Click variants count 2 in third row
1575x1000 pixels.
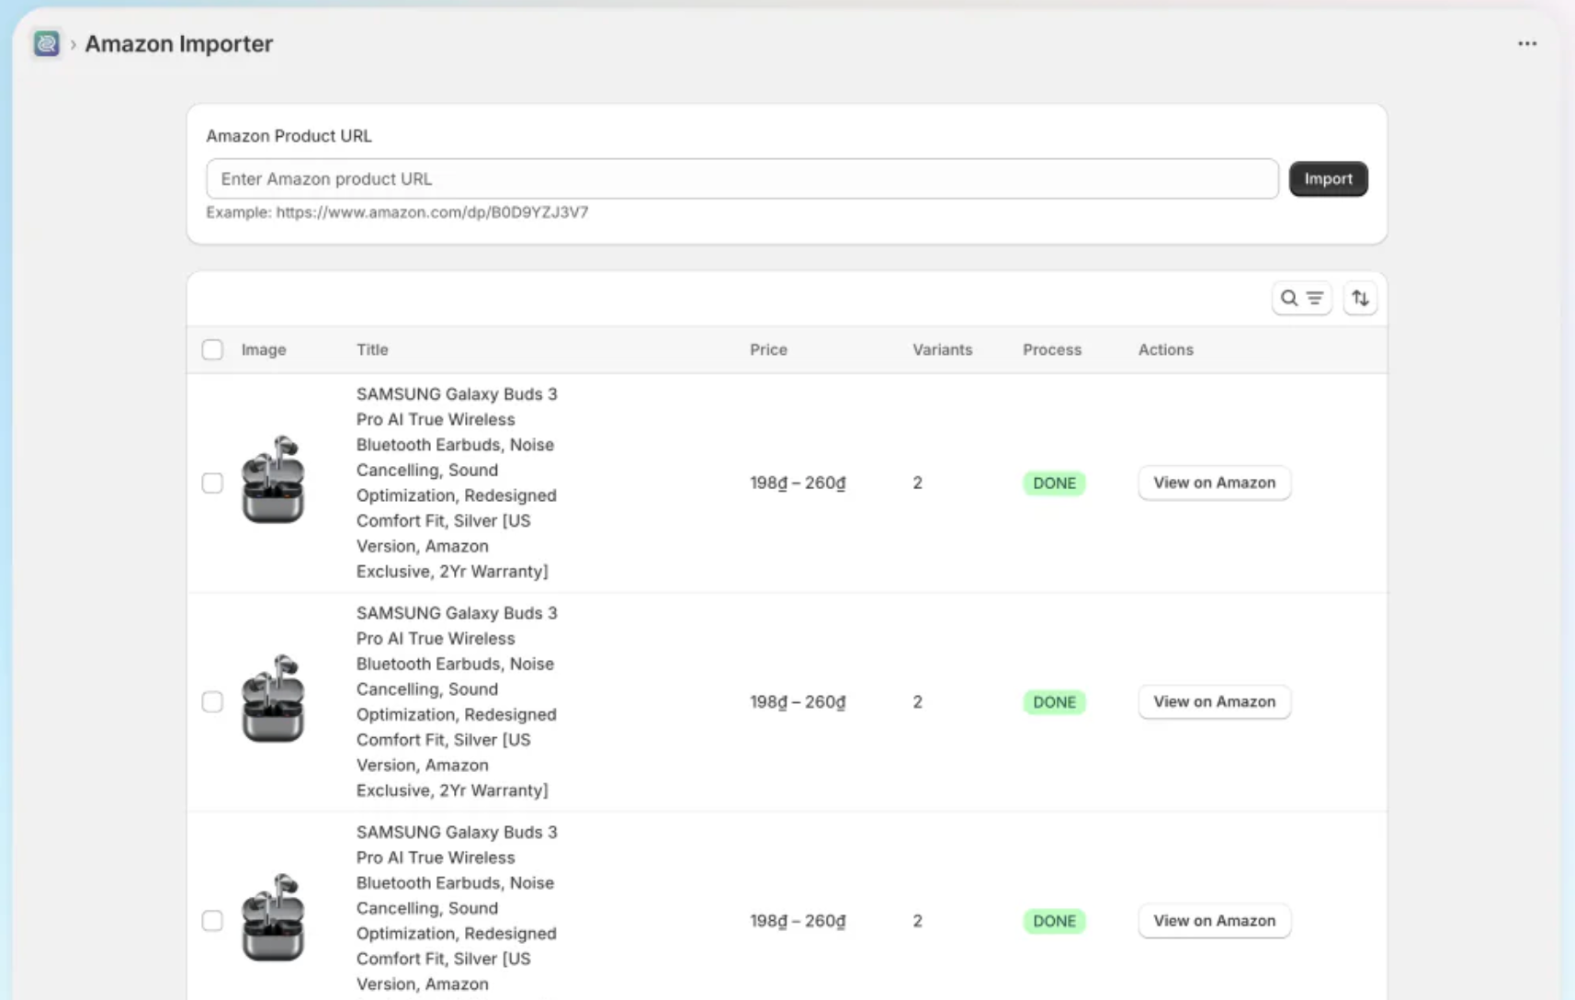tap(917, 920)
